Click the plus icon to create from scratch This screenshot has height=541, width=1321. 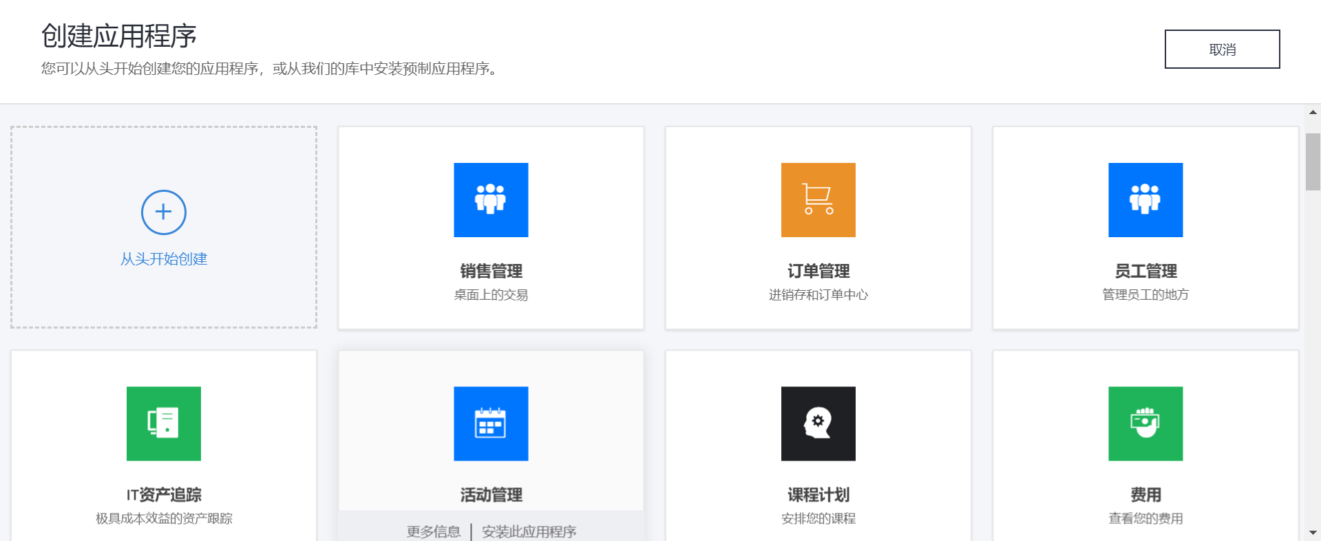164,212
